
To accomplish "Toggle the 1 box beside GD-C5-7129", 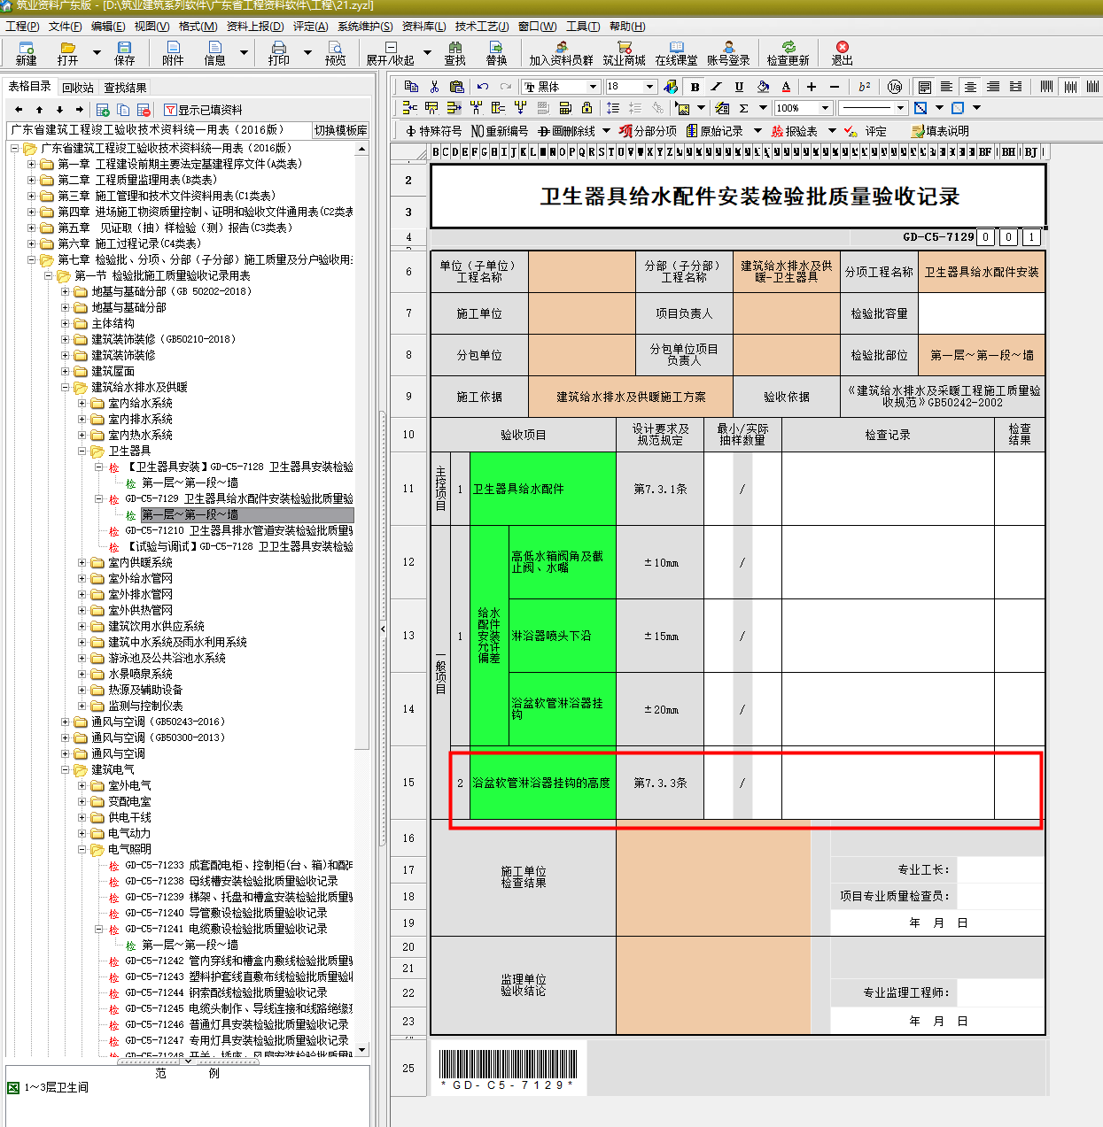I will (1030, 237).
